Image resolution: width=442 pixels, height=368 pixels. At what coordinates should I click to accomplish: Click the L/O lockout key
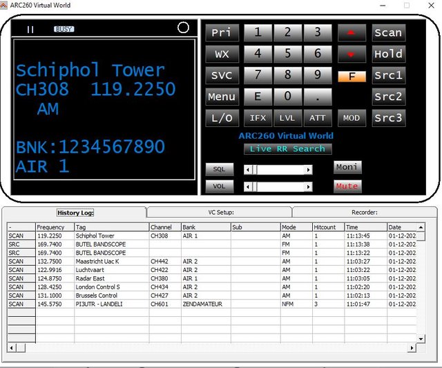[222, 118]
